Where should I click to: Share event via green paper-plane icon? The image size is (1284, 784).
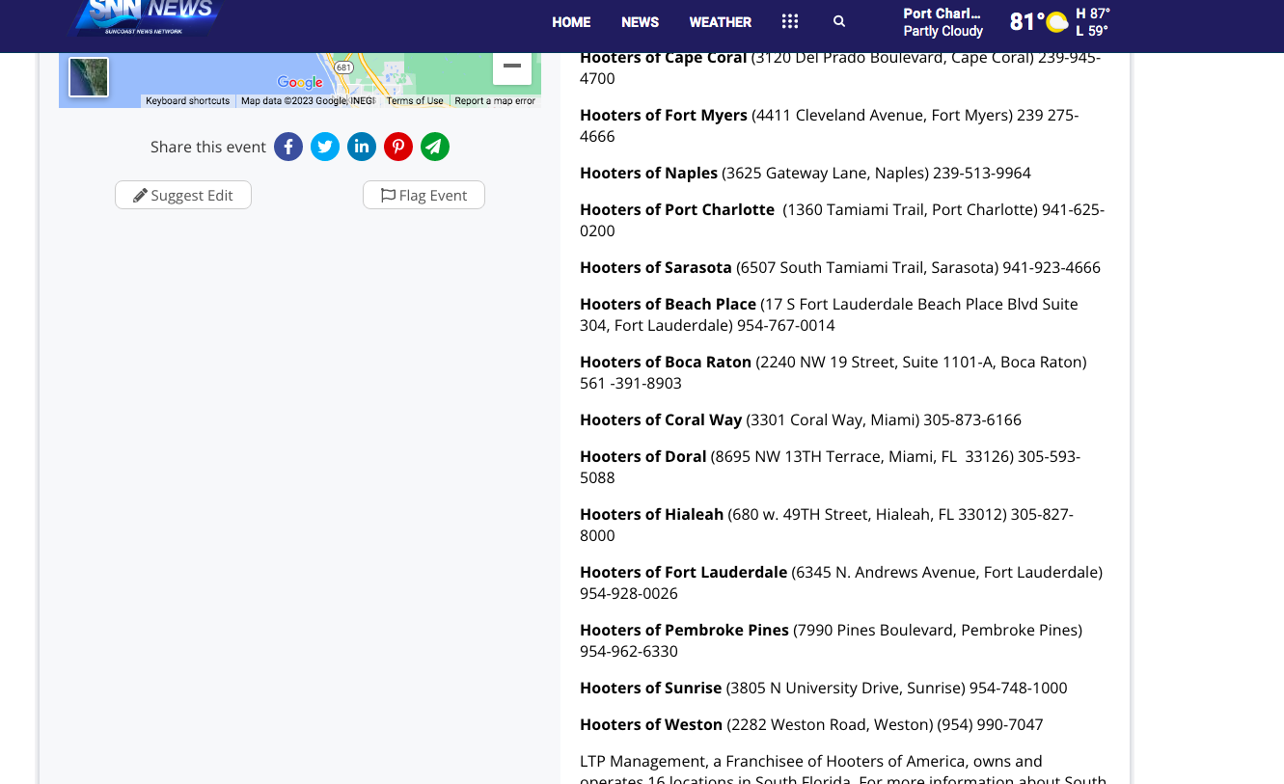[435, 147]
